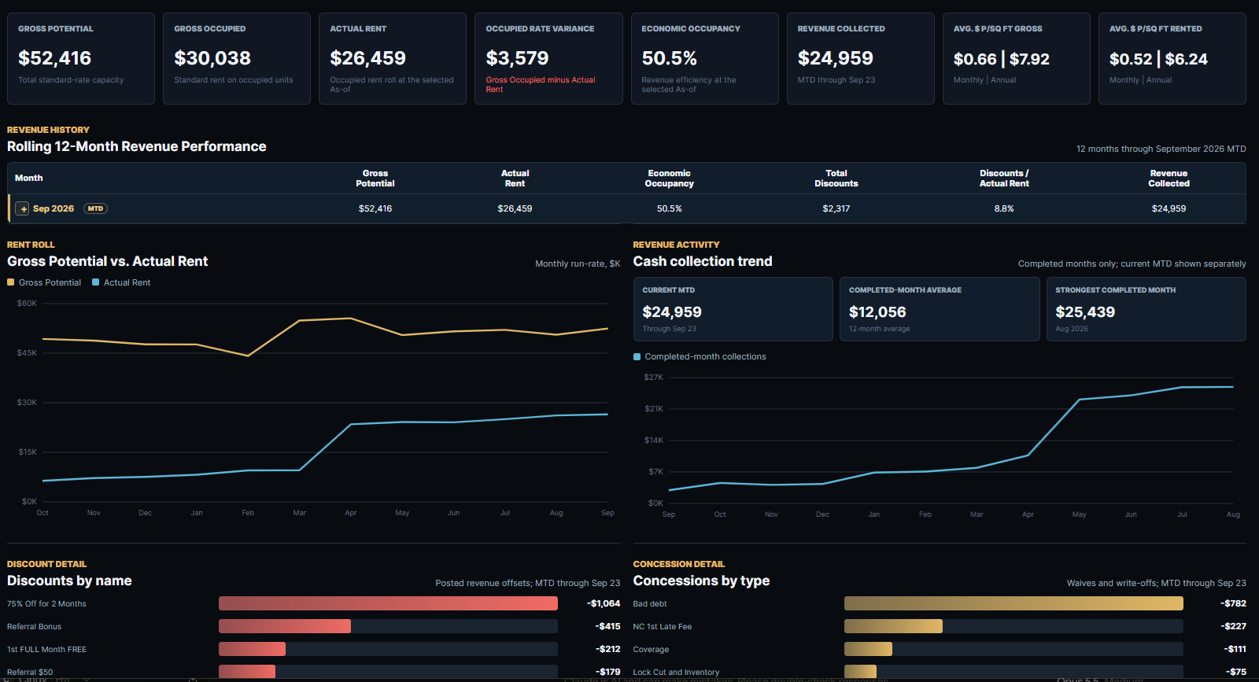The width and height of the screenshot is (1259, 682).
Task: Click the $0.66 | $7.92 gross rate value
Action: [1001, 59]
